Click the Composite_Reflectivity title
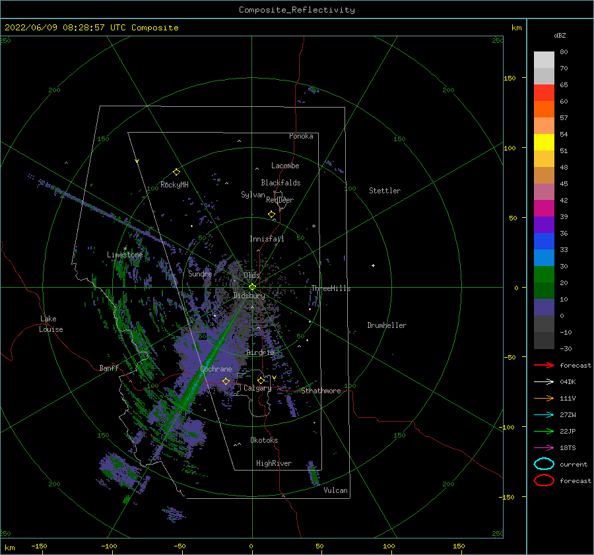 click(297, 10)
